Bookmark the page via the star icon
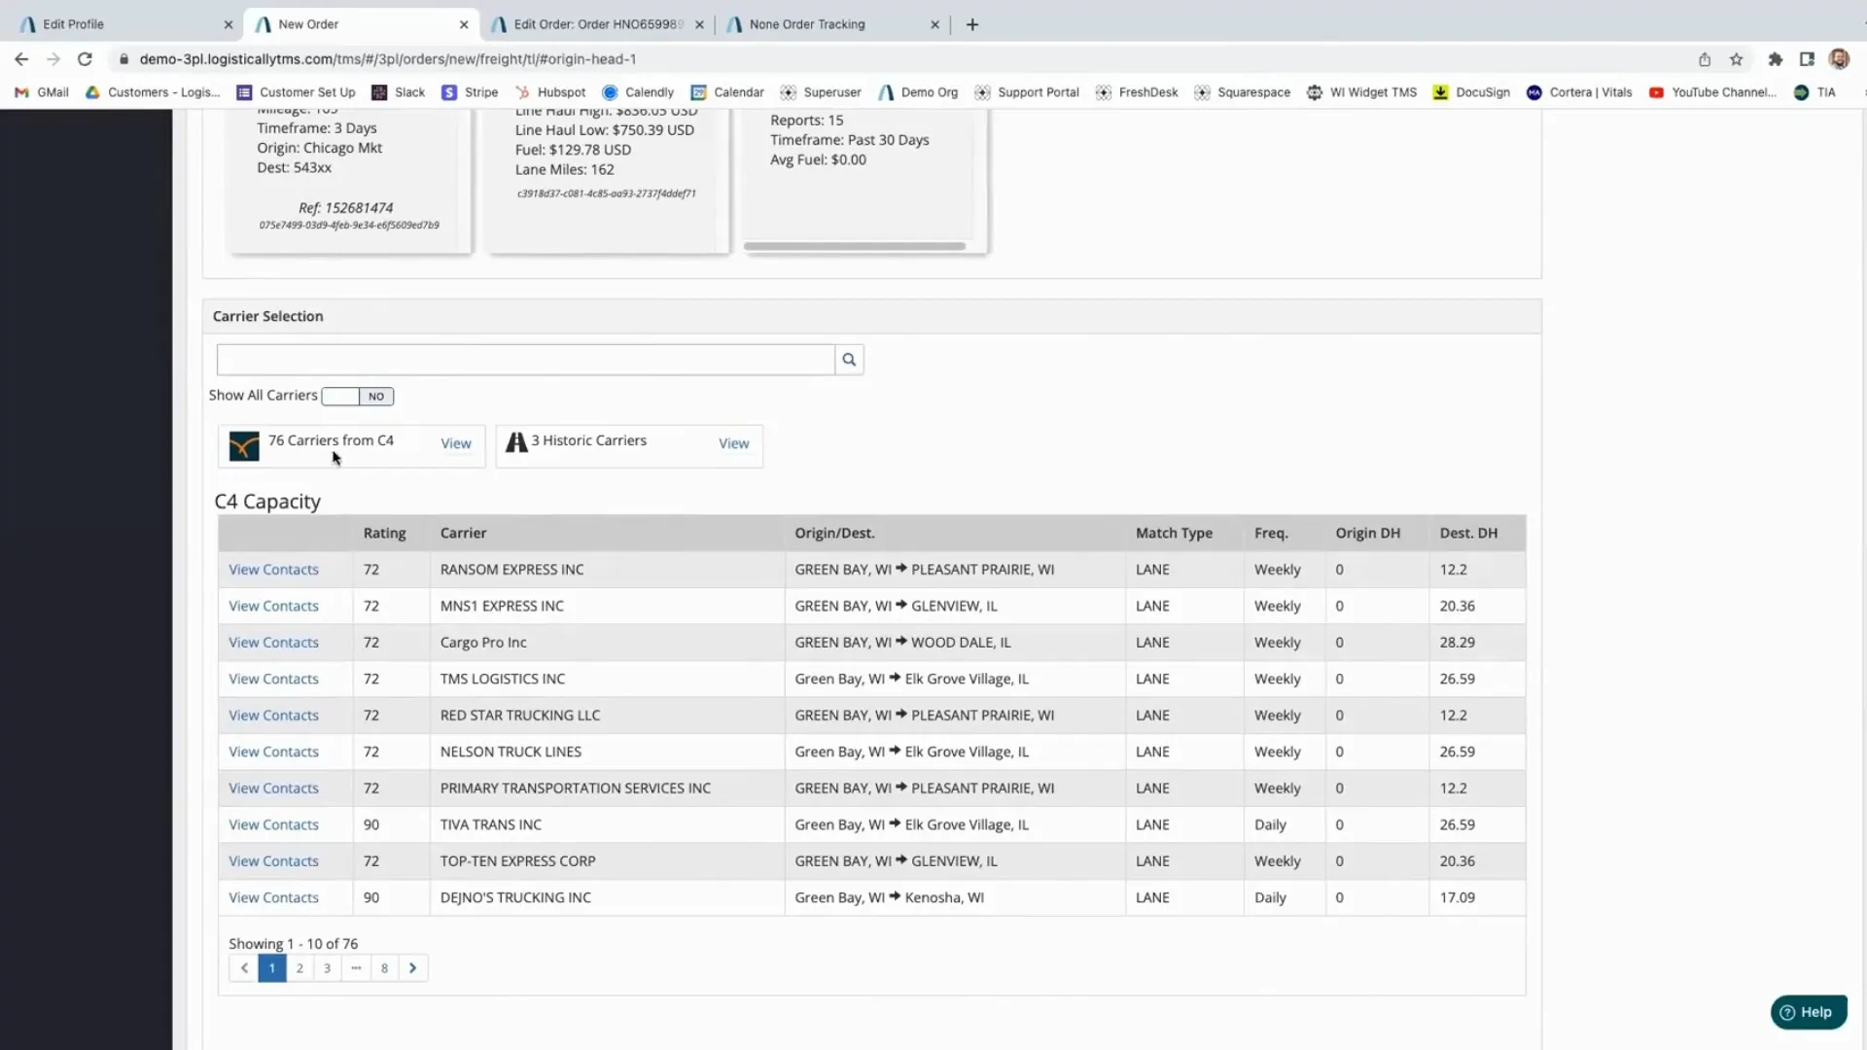1867x1050 pixels. [1736, 59]
